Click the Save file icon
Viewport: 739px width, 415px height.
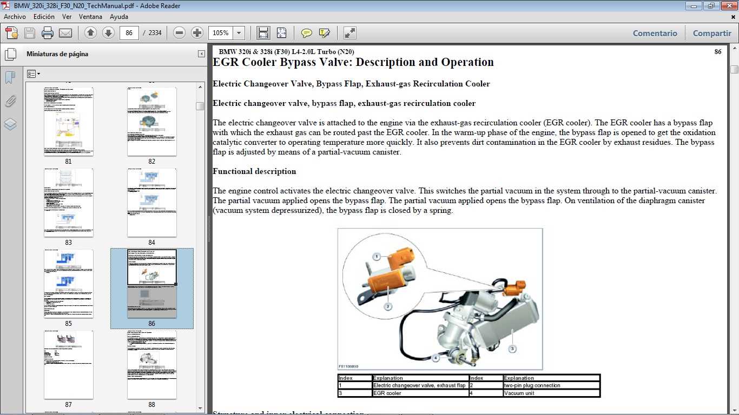[29, 33]
